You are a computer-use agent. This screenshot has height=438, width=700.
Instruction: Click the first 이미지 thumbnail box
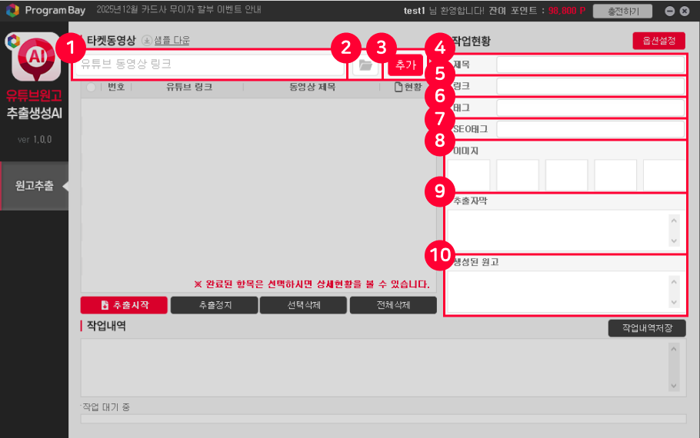(x=470, y=175)
